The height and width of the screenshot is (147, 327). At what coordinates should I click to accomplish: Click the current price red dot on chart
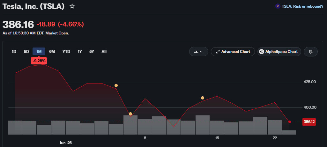[289, 122]
